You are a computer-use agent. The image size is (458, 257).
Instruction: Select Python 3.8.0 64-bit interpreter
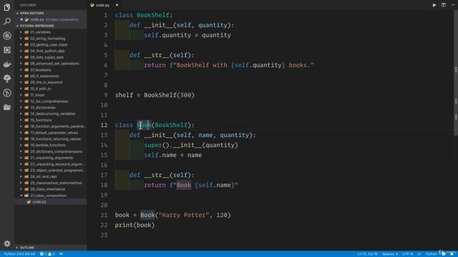click(19, 254)
